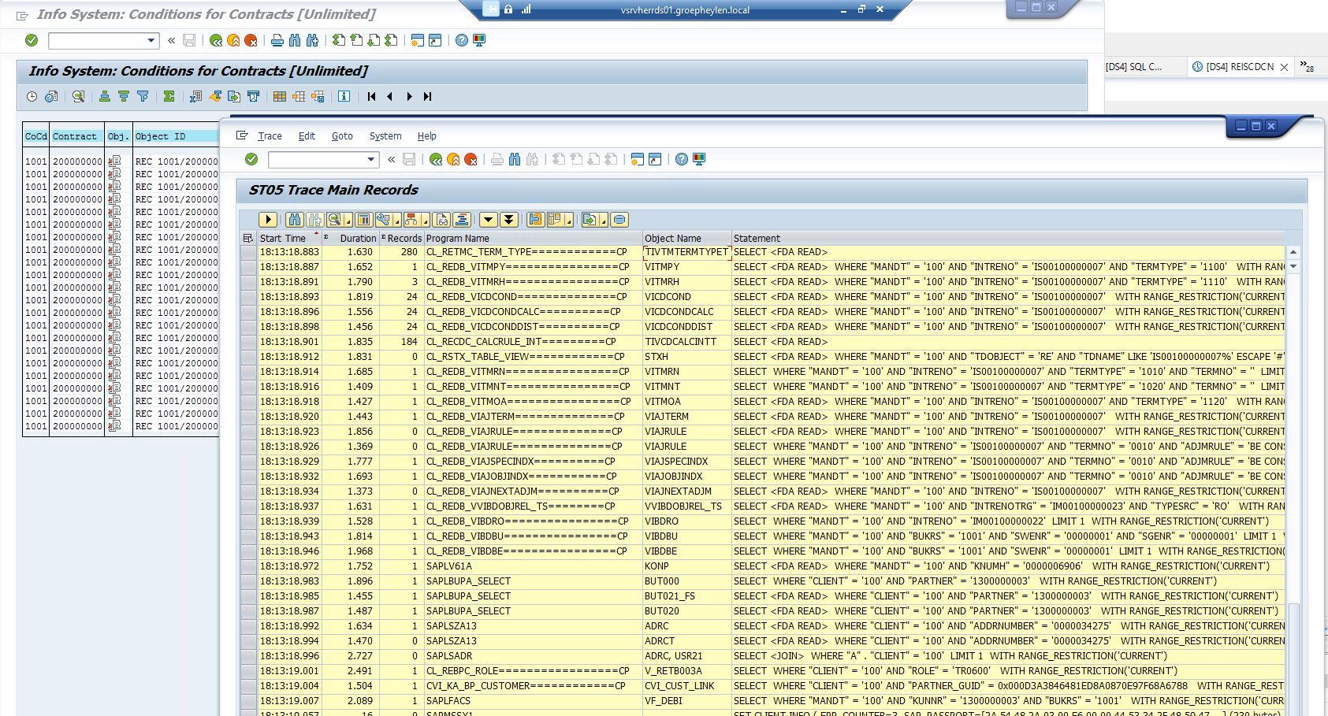Click the database cylinder icon in ST05 toolbar
This screenshot has width=1328, height=716.
(619, 220)
